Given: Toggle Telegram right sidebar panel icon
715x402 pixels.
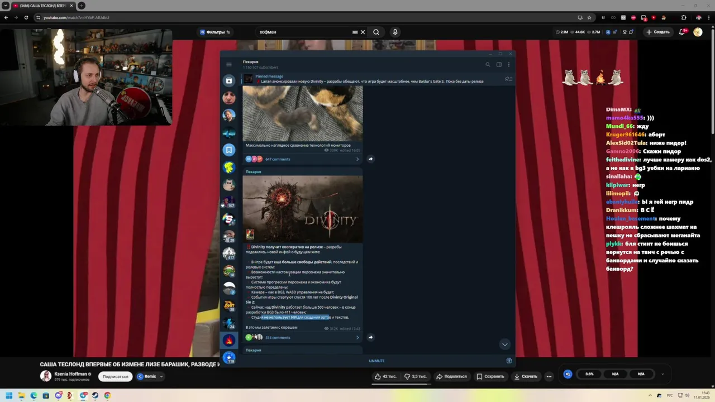Looking at the screenshot, I should [499, 64].
